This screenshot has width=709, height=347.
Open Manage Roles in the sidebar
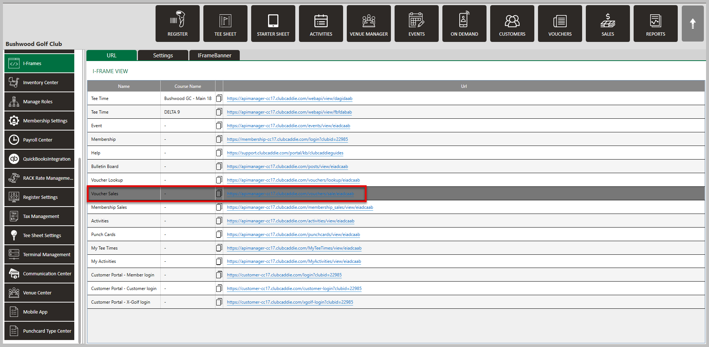tap(39, 101)
